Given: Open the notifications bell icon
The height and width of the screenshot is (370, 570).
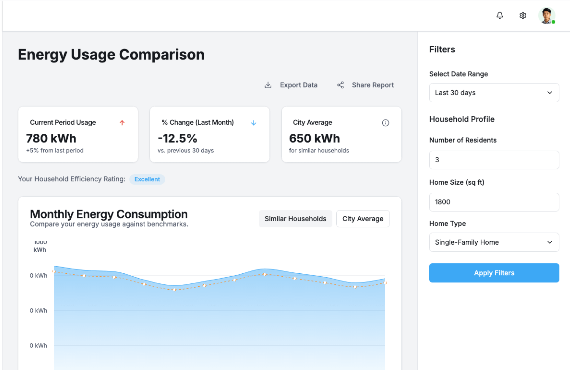Looking at the screenshot, I should [500, 15].
